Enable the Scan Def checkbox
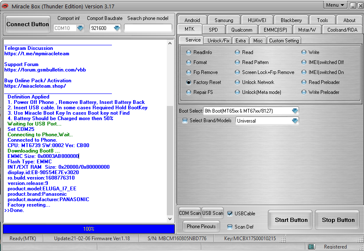Viewport: 364px width, 251px height. [230, 227]
